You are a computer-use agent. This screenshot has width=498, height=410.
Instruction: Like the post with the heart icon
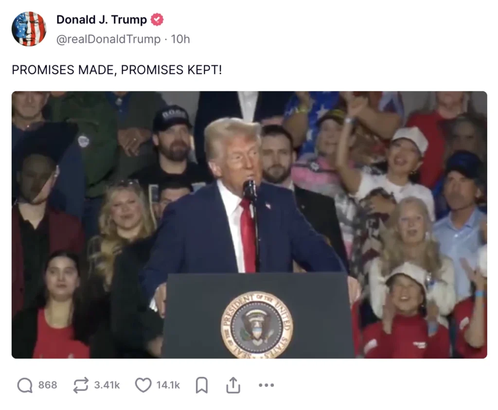click(x=143, y=385)
